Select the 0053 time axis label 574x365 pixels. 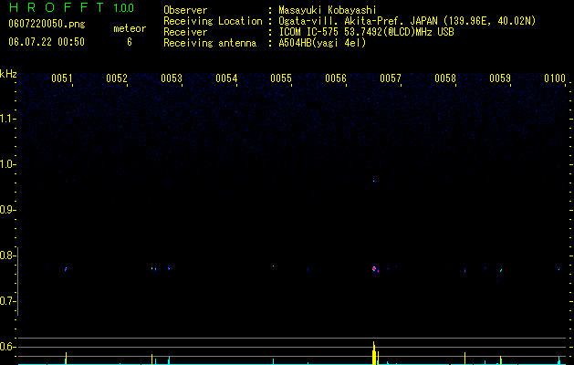172,78
